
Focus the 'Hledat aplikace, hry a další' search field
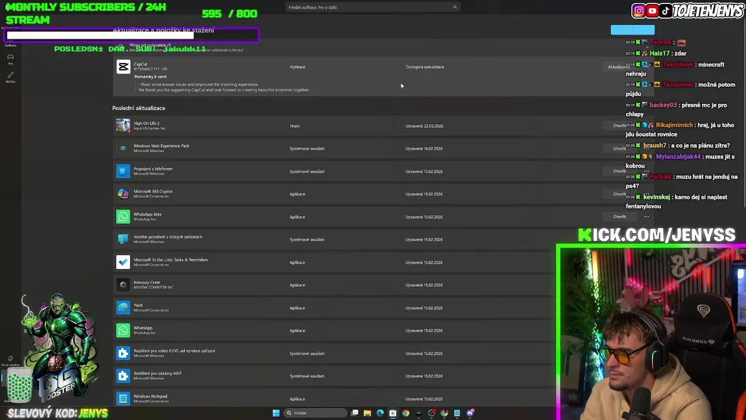(x=373, y=7)
